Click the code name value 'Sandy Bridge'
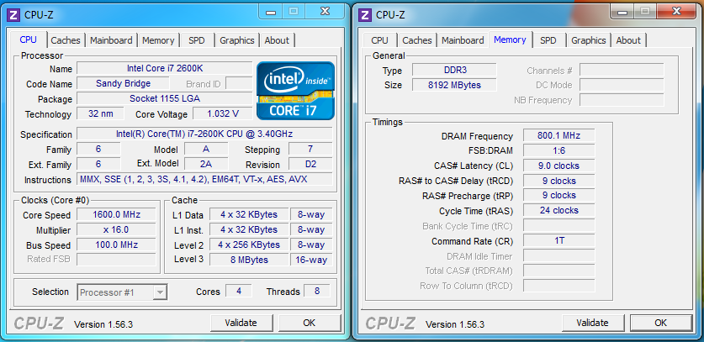 pos(124,83)
